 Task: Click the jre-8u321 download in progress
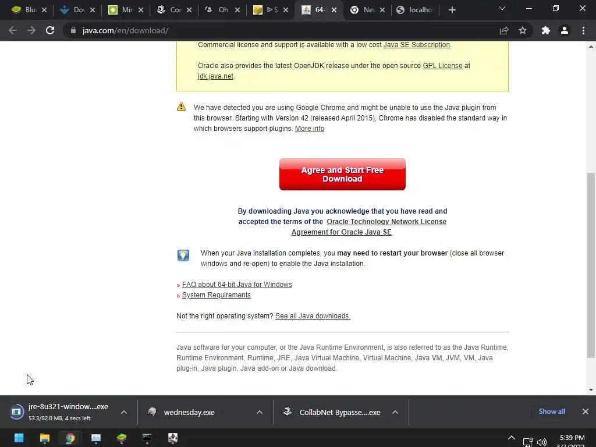pyautogui.click(x=61, y=412)
